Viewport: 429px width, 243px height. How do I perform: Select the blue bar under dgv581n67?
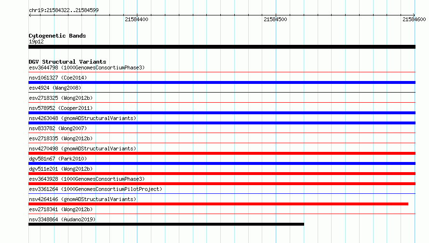pyautogui.click(x=222, y=163)
